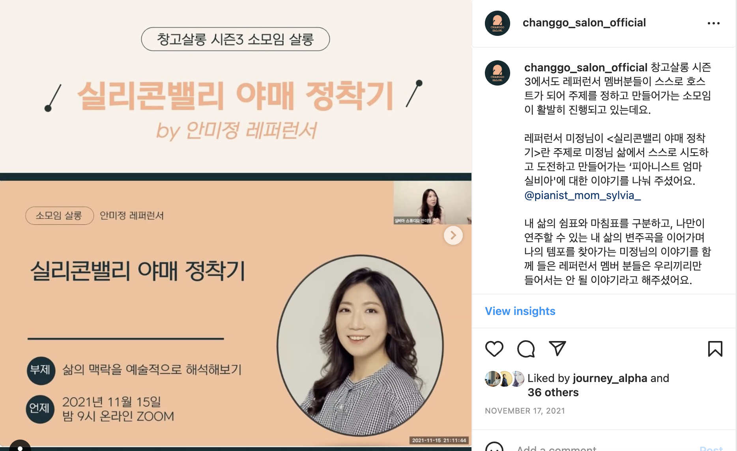View the 36 others who liked
The height and width of the screenshot is (451, 737).
pyautogui.click(x=553, y=392)
